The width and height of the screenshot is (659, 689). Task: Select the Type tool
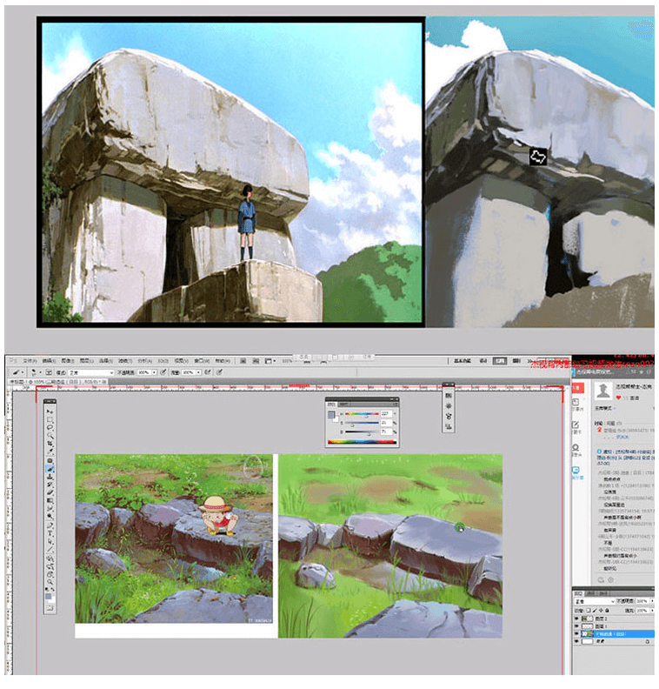pos(50,532)
